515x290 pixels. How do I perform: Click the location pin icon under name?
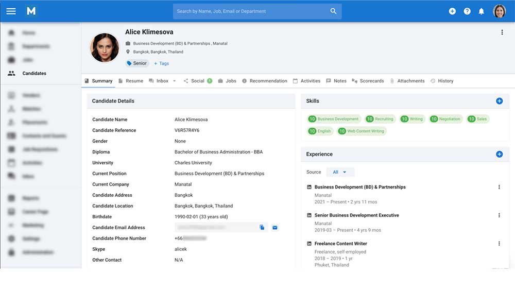pyautogui.click(x=128, y=52)
